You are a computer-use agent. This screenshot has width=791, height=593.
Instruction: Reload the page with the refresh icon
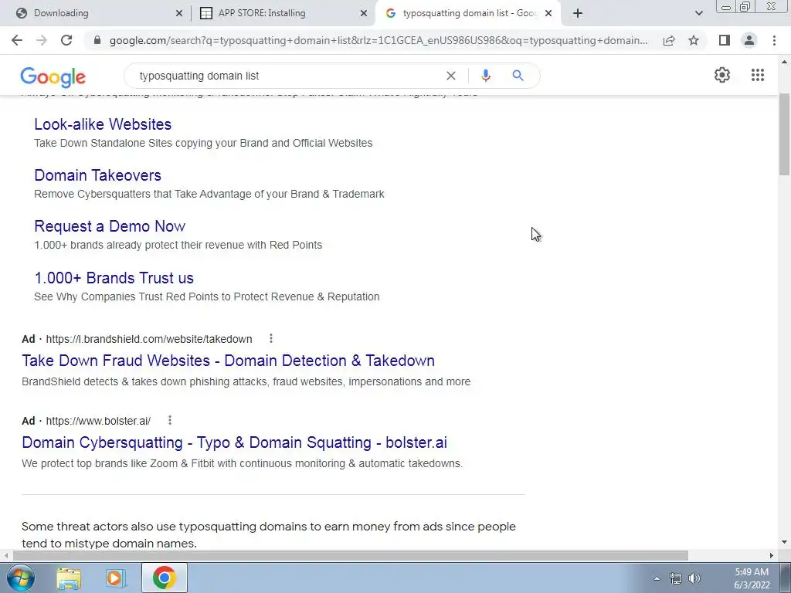[x=66, y=40]
